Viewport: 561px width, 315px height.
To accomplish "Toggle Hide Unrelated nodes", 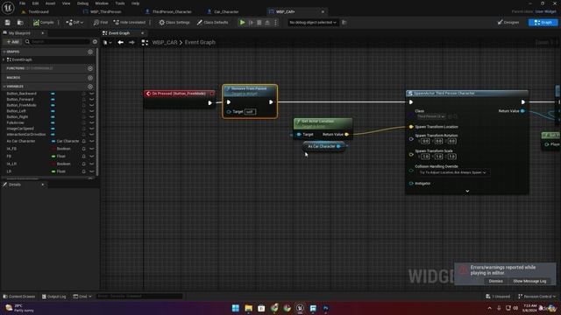I will click(x=129, y=23).
